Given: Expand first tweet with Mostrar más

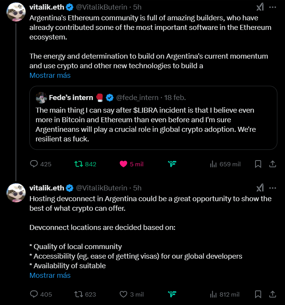Looking at the screenshot, I should tap(50, 75).
